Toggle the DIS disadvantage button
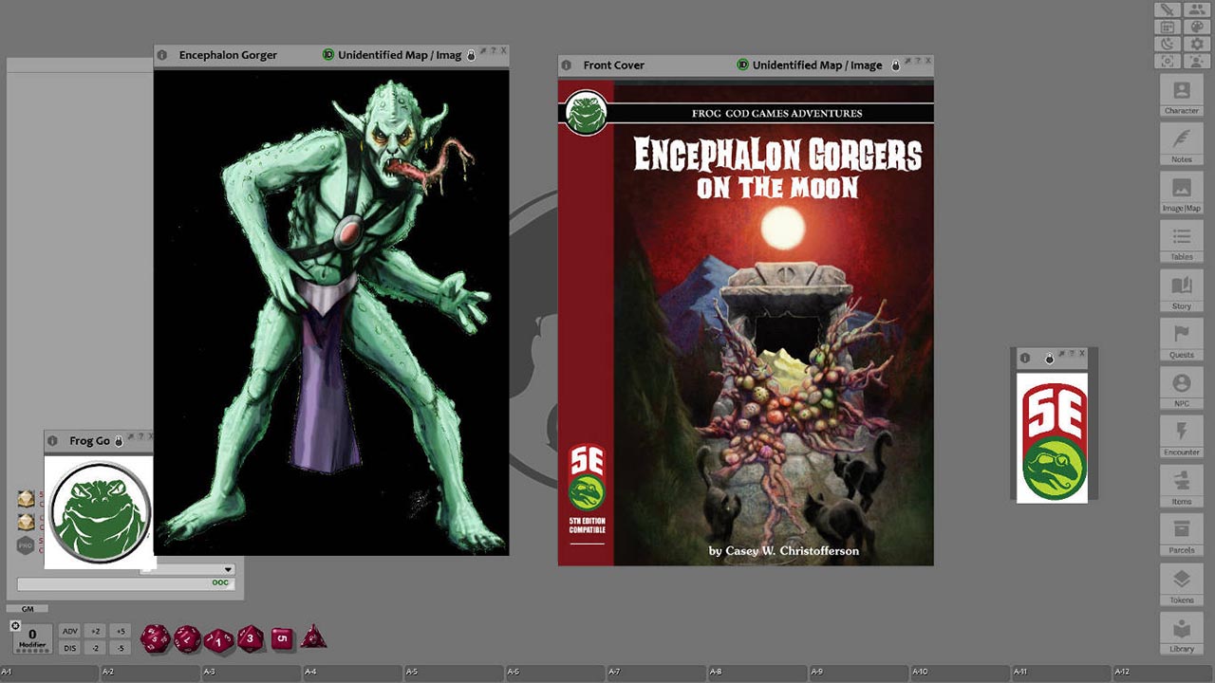 (70, 648)
